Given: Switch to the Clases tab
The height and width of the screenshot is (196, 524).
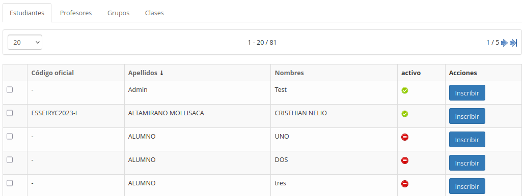Looking at the screenshot, I should point(154,13).
